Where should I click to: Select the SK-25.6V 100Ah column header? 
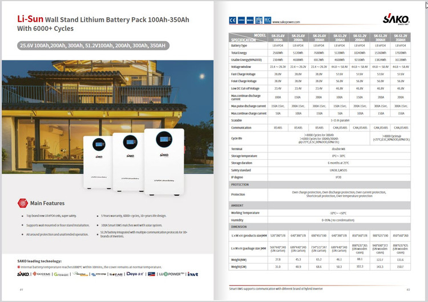tap(277, 37)
